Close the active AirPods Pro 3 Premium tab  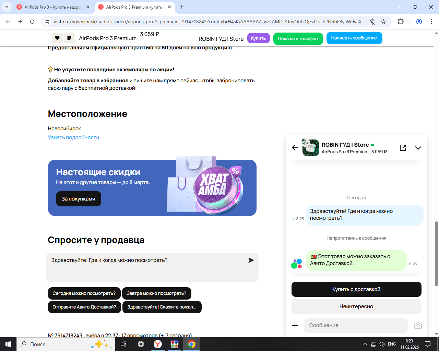click(x=169, y=7)
